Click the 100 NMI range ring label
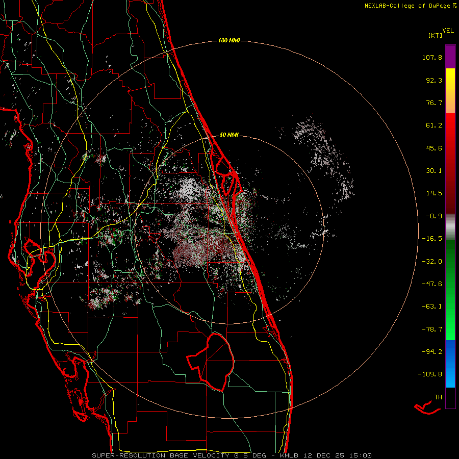The image size is (459, 459). point(229,40)
